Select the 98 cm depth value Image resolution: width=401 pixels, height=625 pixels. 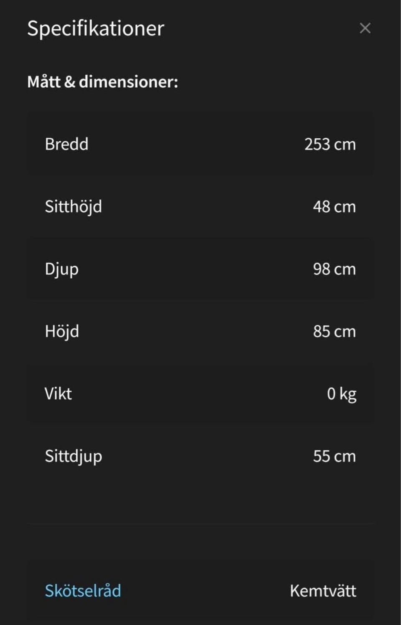(334, 269)
